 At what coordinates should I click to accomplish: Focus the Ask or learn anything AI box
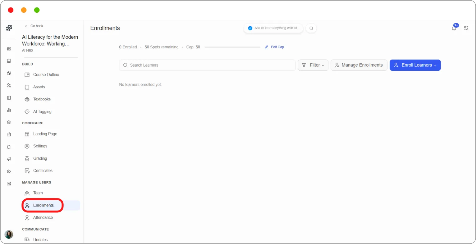coord(273,28)
